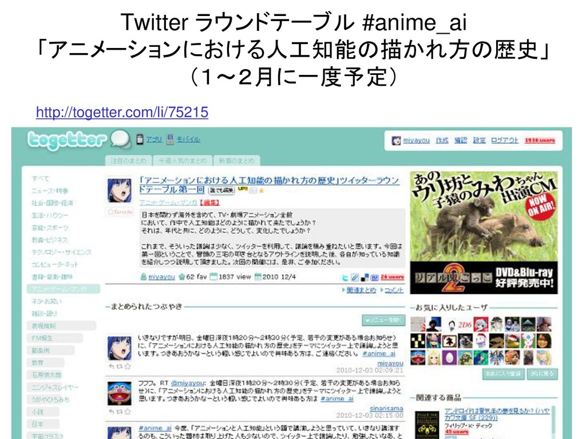Click the smartphone アプリ icon
Image resolution: width=586 pixels, height=439 pixels.
coord(140,139)
